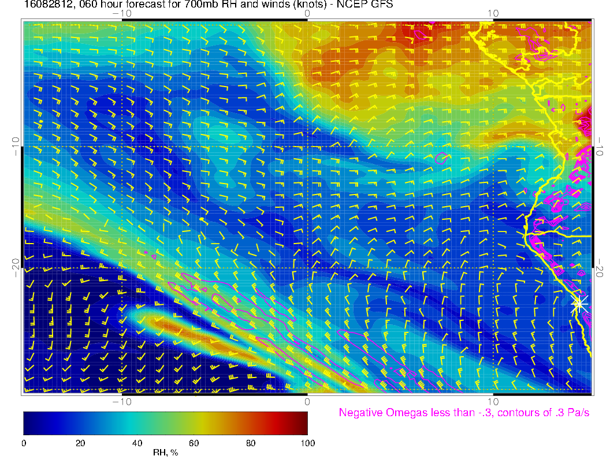This screenshot has width=610, height=471.
Task: Click the magenta 'Negative Omegas' legend text
Action: coord(464,413)
